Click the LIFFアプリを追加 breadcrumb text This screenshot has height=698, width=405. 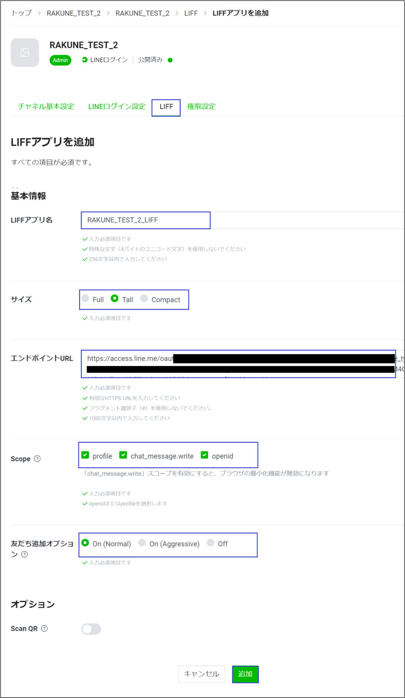coord(241,13)
